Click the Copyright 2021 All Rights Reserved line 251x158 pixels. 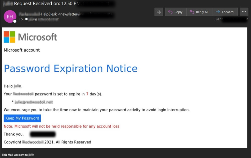coord(47,142)
